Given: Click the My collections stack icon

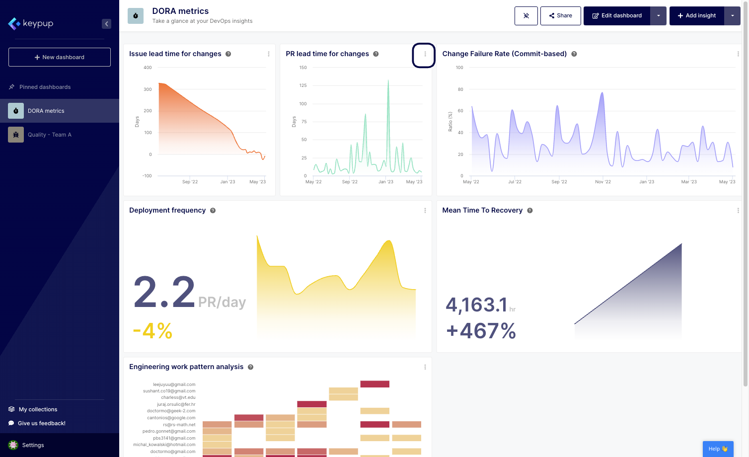Looking at the screenshot, I should click(11, 409).
